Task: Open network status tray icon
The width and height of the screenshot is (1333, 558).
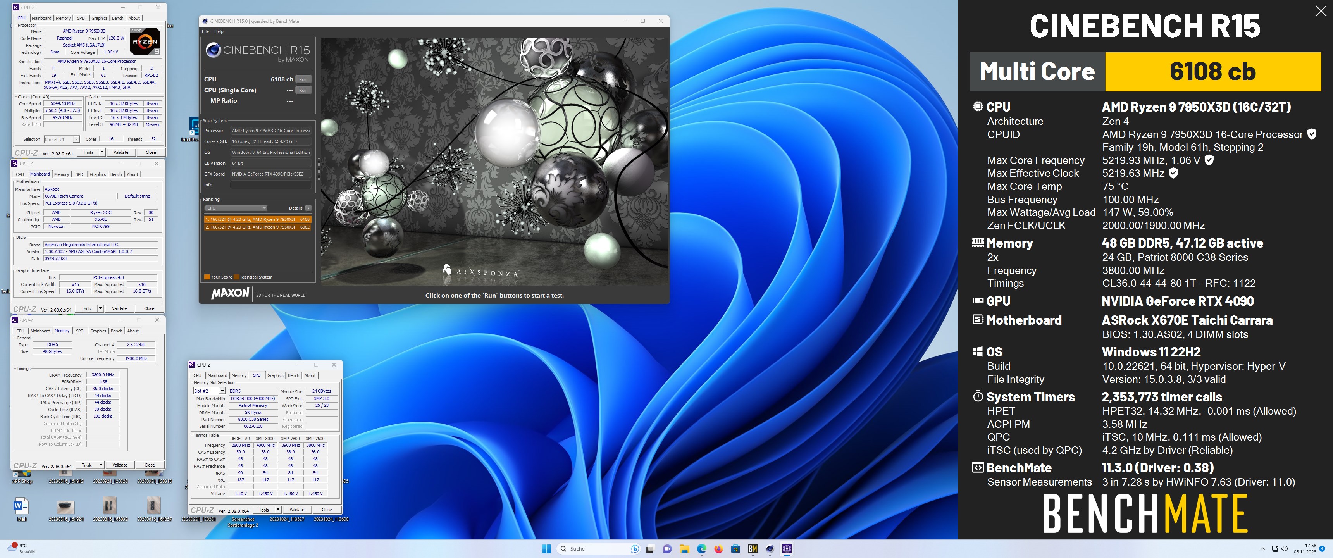Action: [1275, 549]
